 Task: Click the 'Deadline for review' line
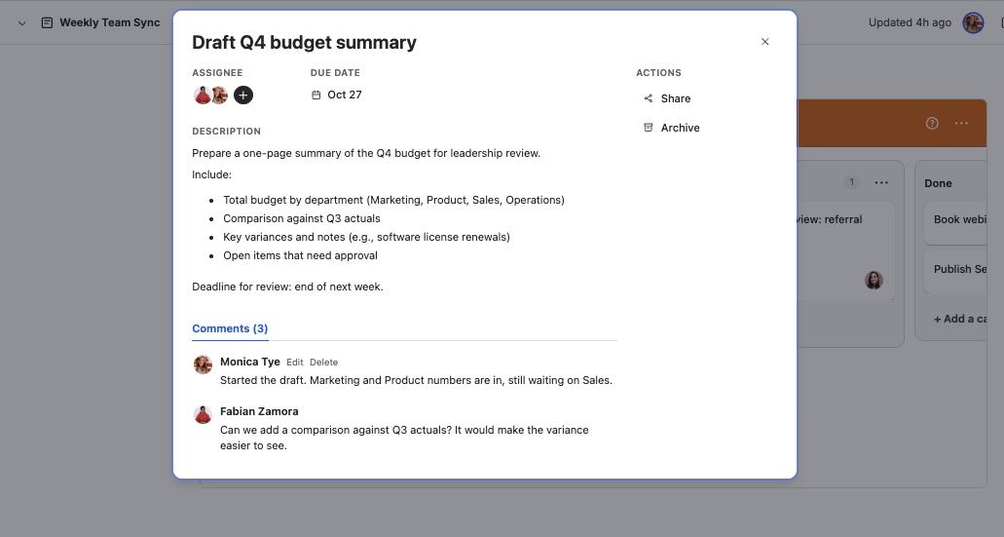(287, 287)
